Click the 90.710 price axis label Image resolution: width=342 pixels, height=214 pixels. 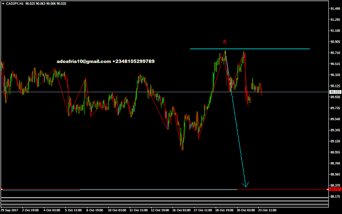pyautogui.click(x=335, y=53)
